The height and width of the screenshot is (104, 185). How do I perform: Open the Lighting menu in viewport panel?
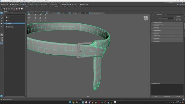(x=36, y=12)
